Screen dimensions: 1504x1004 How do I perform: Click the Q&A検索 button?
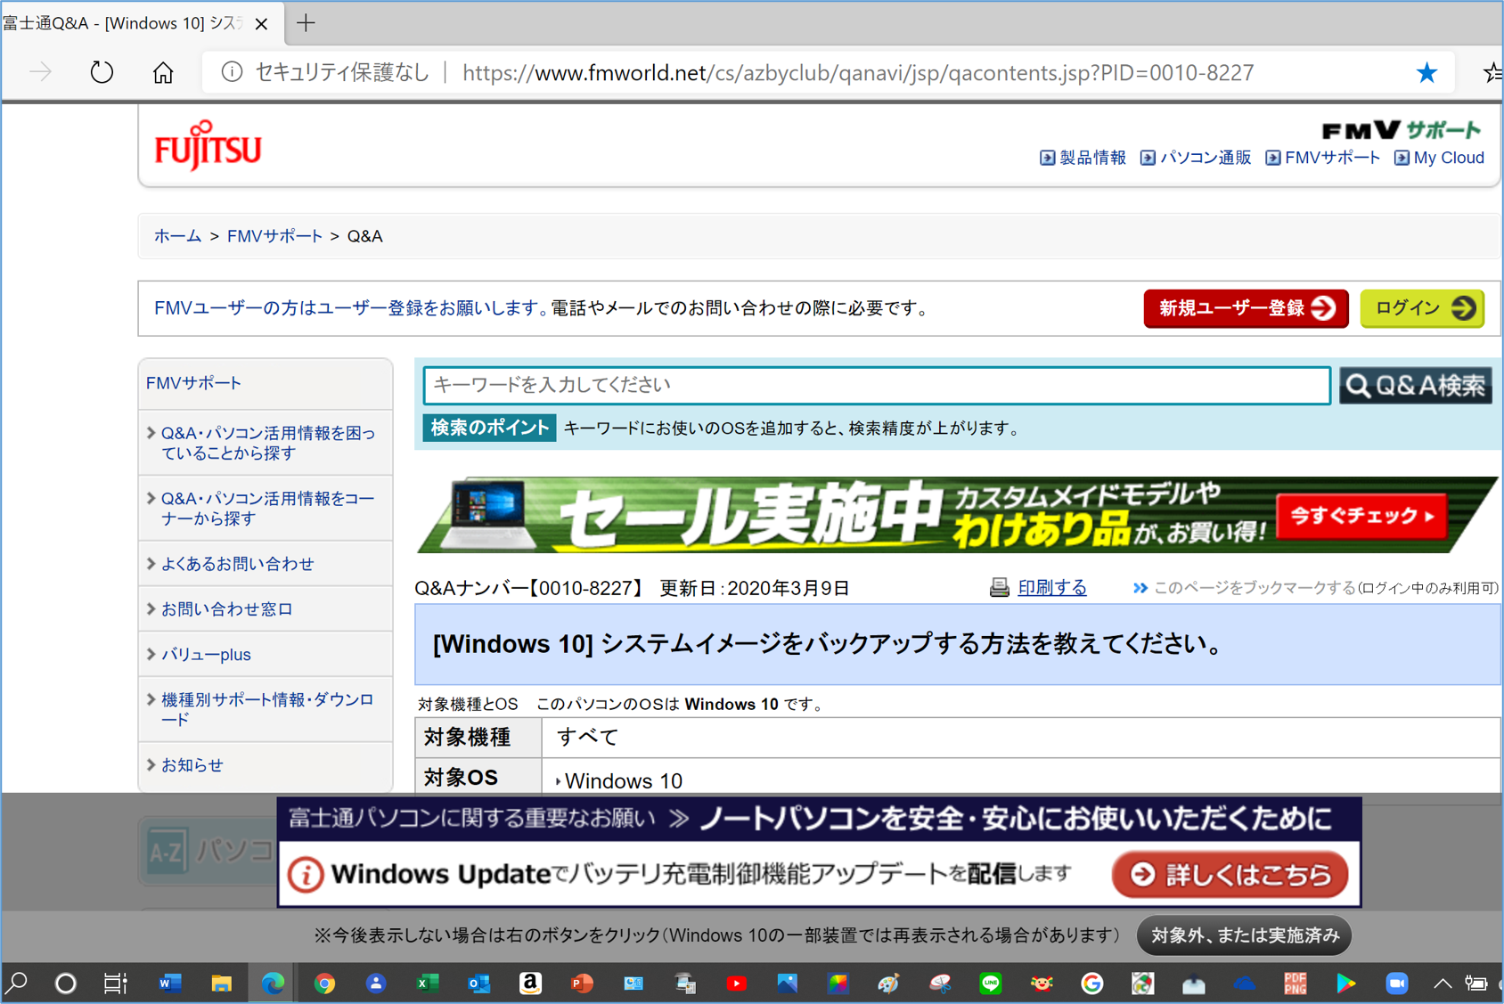coord(1415,385)
